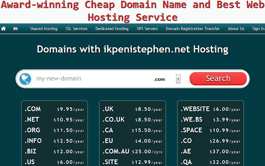Image resolution: width=265 pixels, height=166 pixels.
Task: Click the Sign In link
Action: [x=258, y=29]
